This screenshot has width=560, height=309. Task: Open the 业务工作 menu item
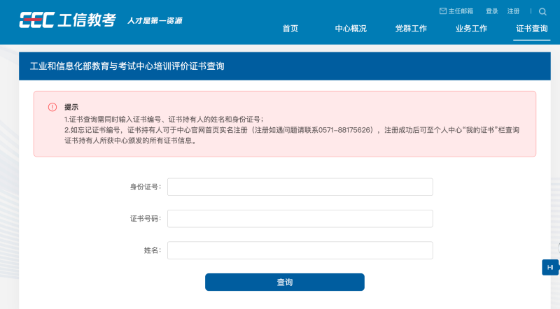pyautogui.click(x=471, y=29)
